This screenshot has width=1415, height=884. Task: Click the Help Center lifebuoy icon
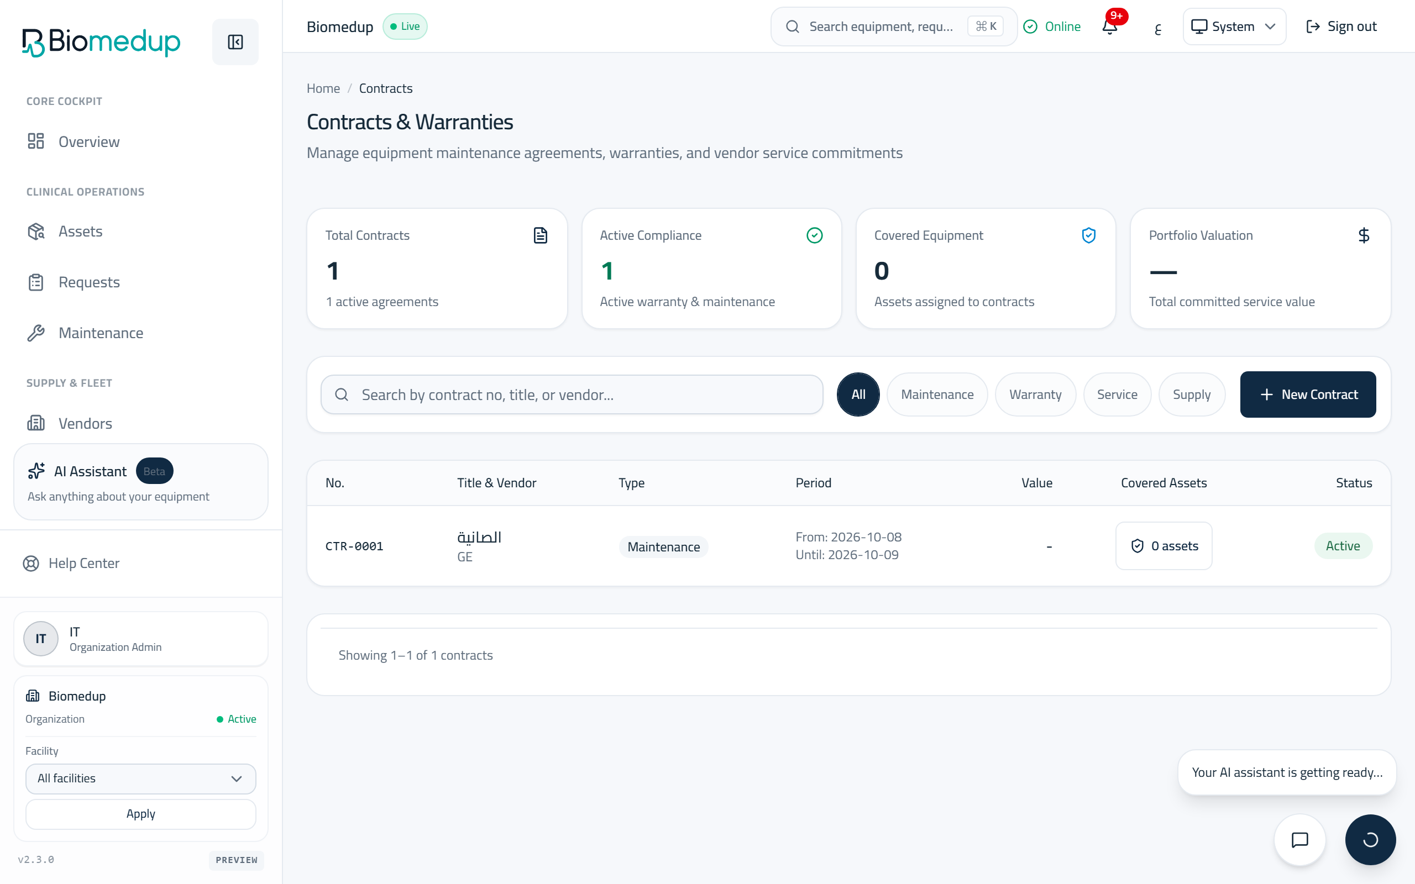coord(31,563)
